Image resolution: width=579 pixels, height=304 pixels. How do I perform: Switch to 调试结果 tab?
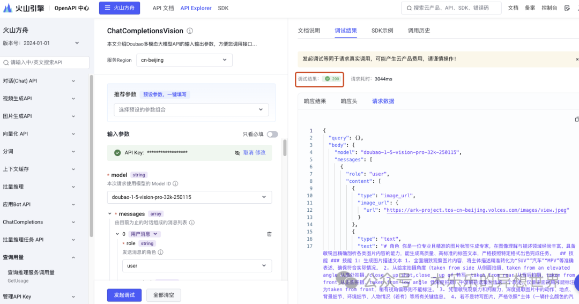[x=346, y=31]
